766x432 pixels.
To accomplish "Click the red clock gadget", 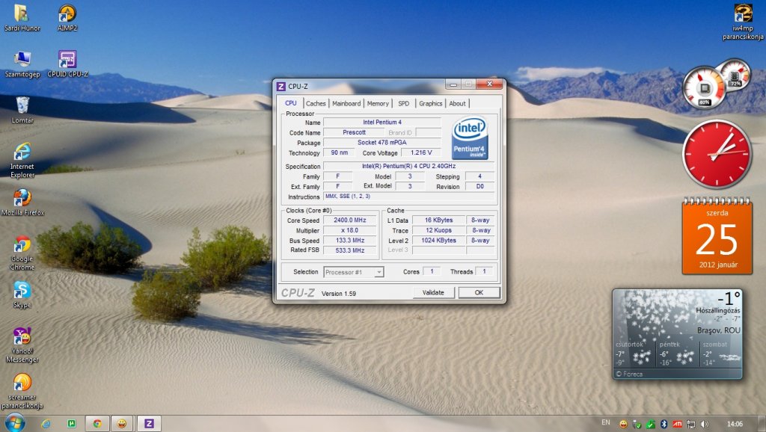I will 717,154.
